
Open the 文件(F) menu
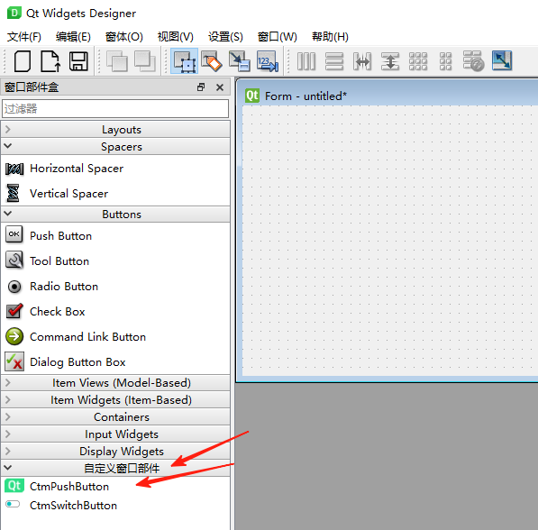(24, 37)
